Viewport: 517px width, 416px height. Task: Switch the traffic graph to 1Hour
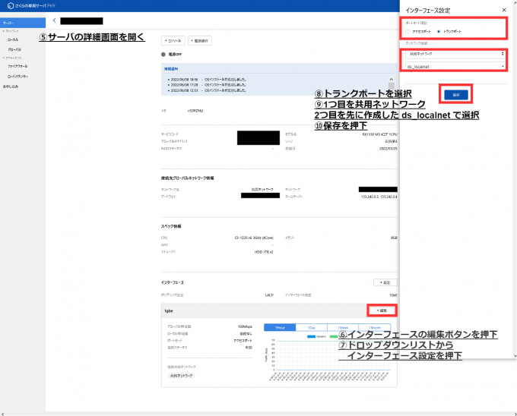click(x=280, y=327)
